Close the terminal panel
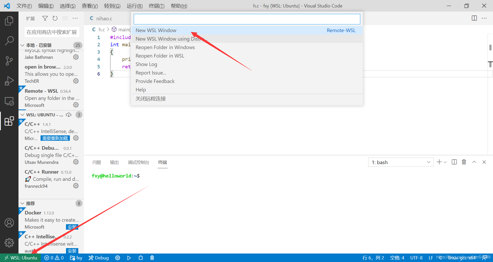Image resolution: width=493 pixels, height=262 pixels. click(484, 162)
